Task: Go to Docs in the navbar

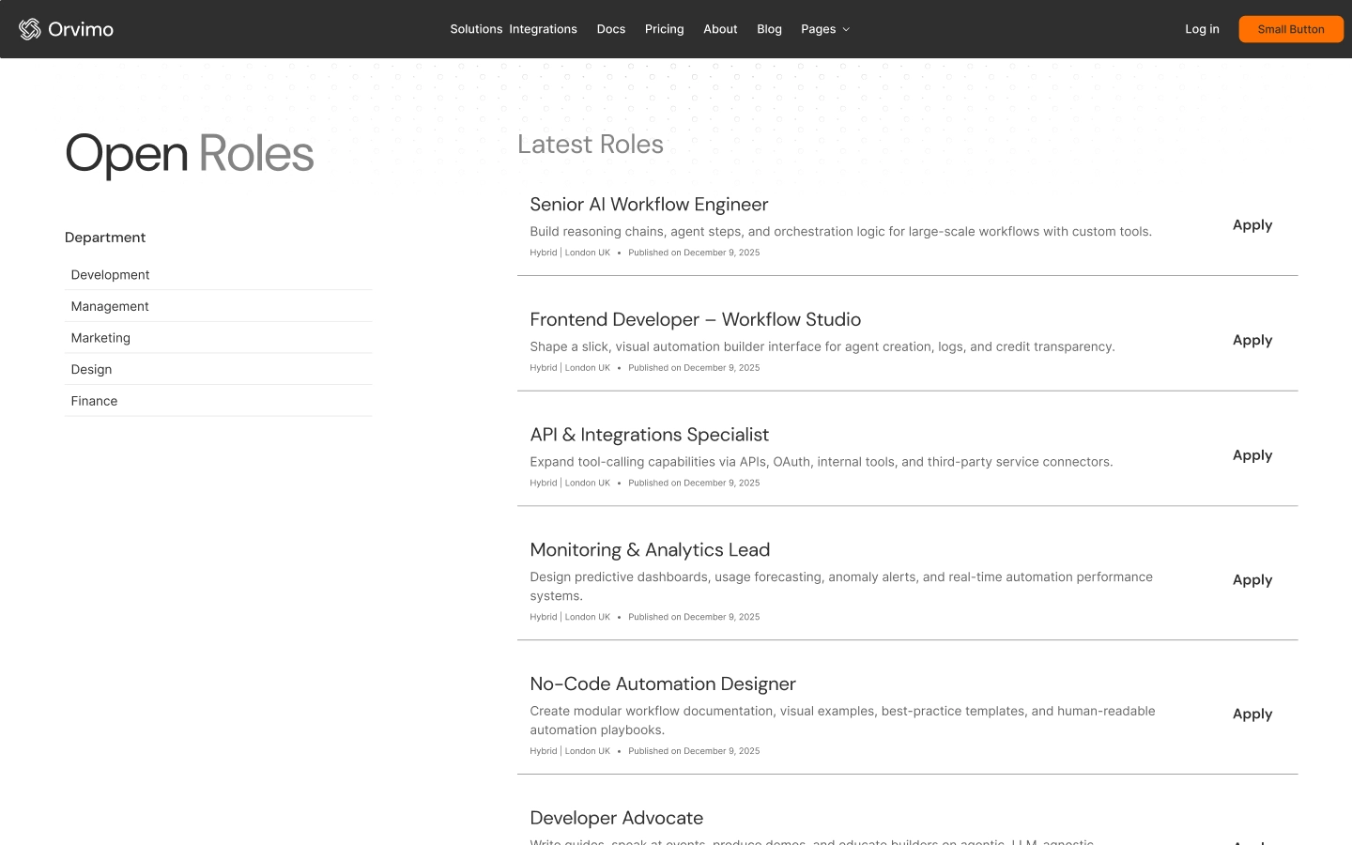Action: tap(611, 29)
